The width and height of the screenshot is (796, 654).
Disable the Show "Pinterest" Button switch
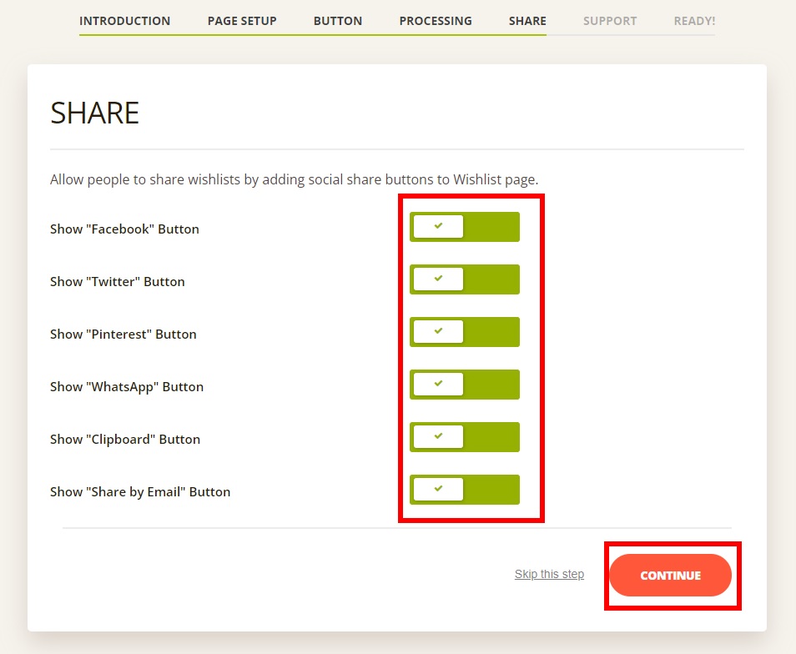[x=465, y=332]
